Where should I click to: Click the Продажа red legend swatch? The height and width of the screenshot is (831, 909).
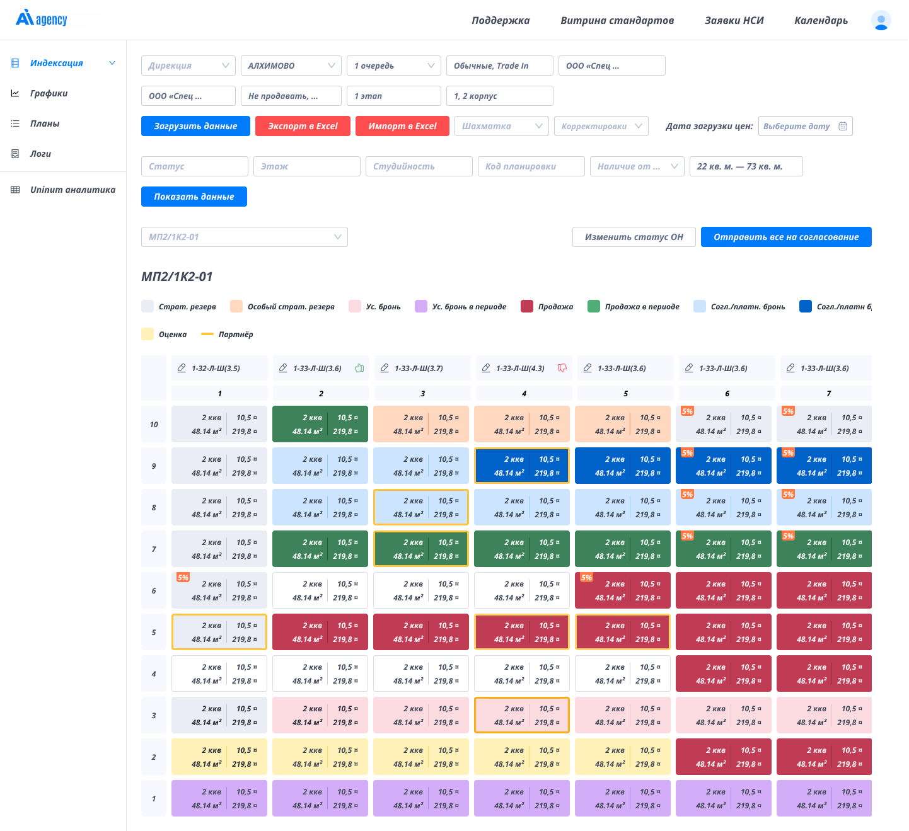click(527, 306)
